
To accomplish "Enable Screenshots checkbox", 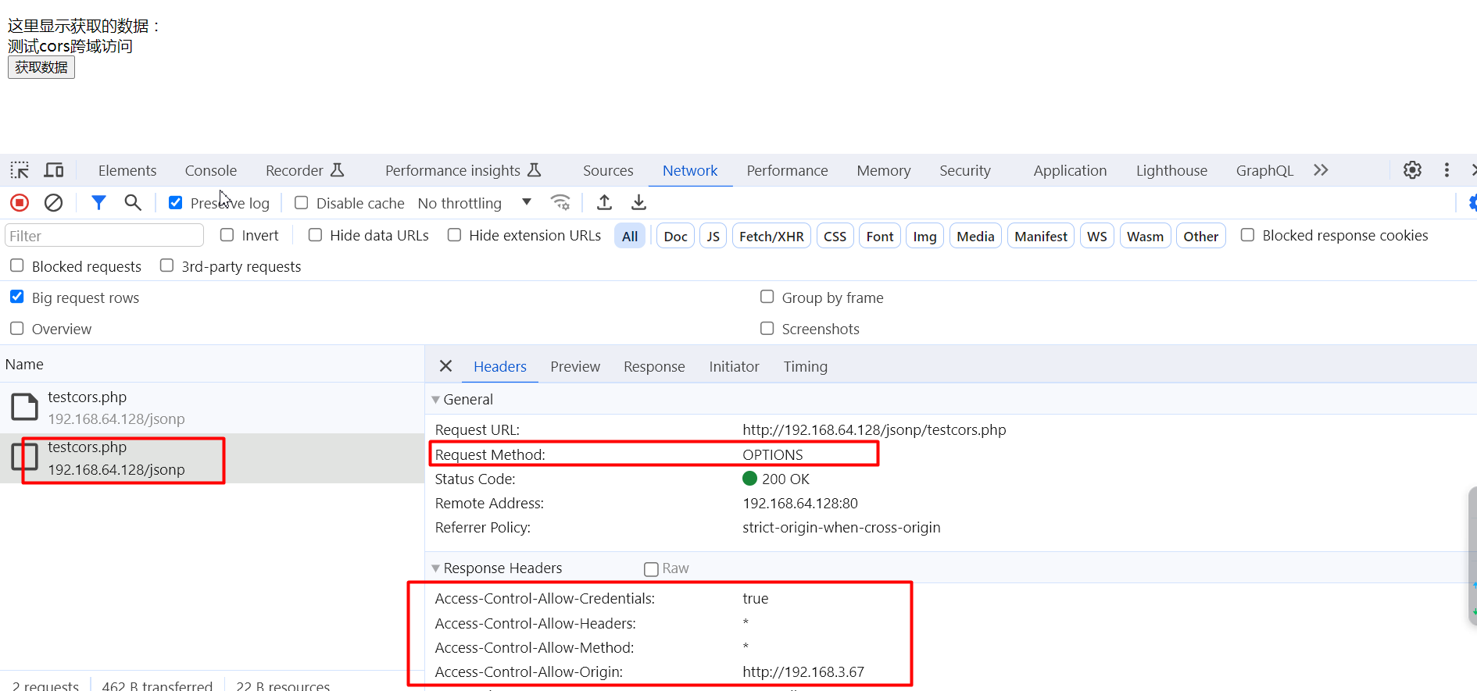I will 767,329.
